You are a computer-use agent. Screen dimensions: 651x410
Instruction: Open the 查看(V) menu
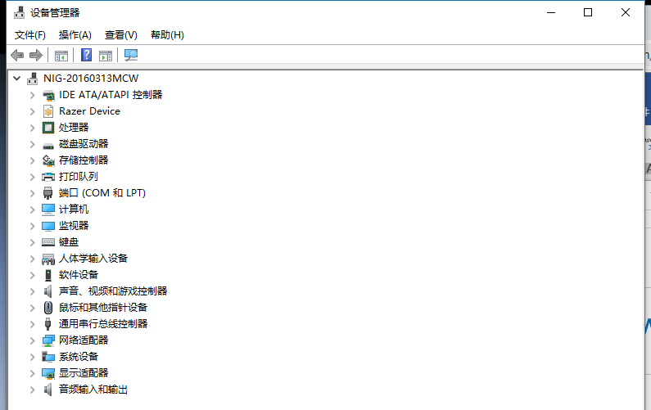(x=121, y=35)
